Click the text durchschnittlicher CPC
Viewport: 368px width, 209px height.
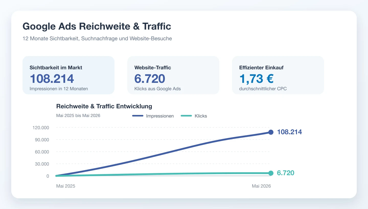(x=263, y=89)
